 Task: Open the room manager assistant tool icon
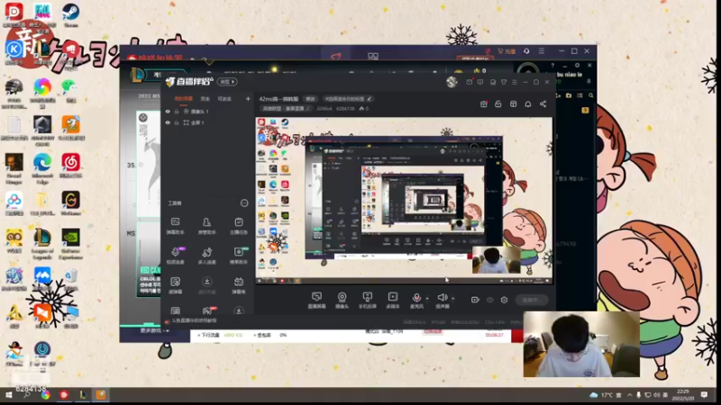click(x=207, y=226)
